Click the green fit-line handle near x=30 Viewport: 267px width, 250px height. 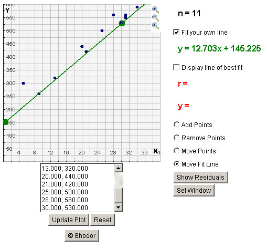tap(122, 23)
